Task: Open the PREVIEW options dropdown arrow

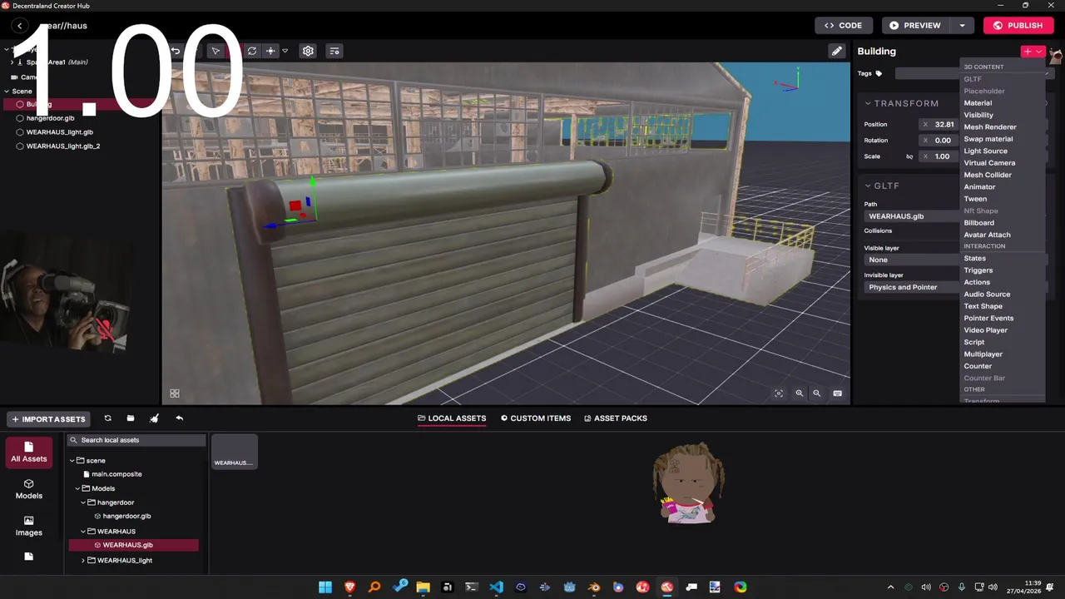Action: click(963, 26)
